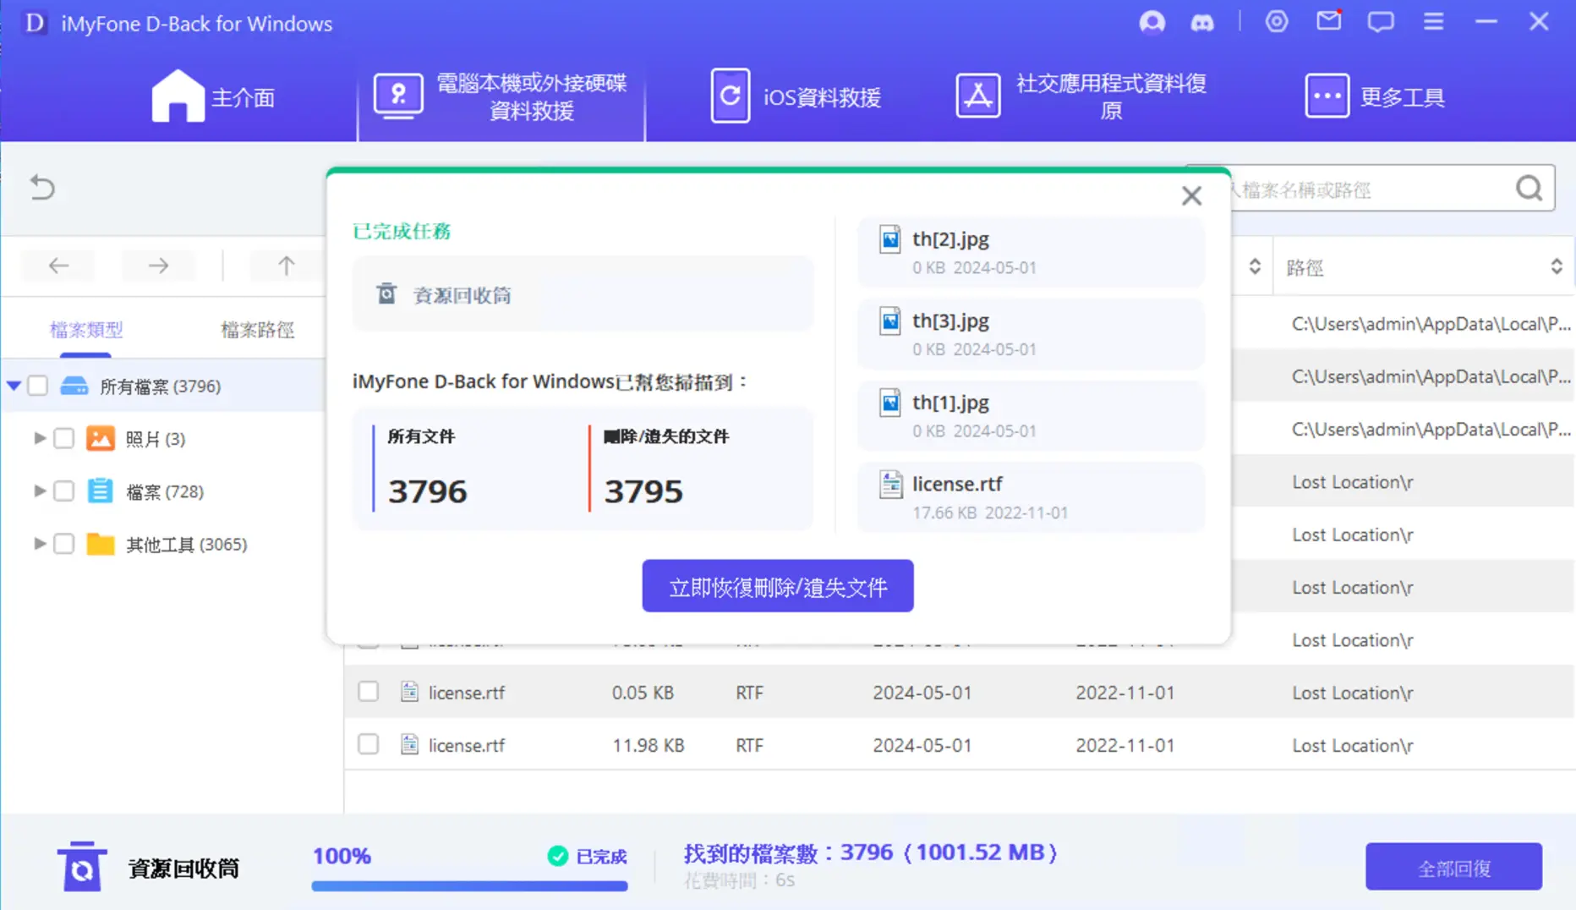Open the user account icon
1576x910 pixels.
point(1152,22)
